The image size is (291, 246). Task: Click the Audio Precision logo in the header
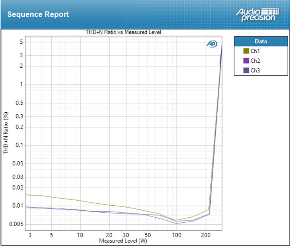click(x=258, y=14)
